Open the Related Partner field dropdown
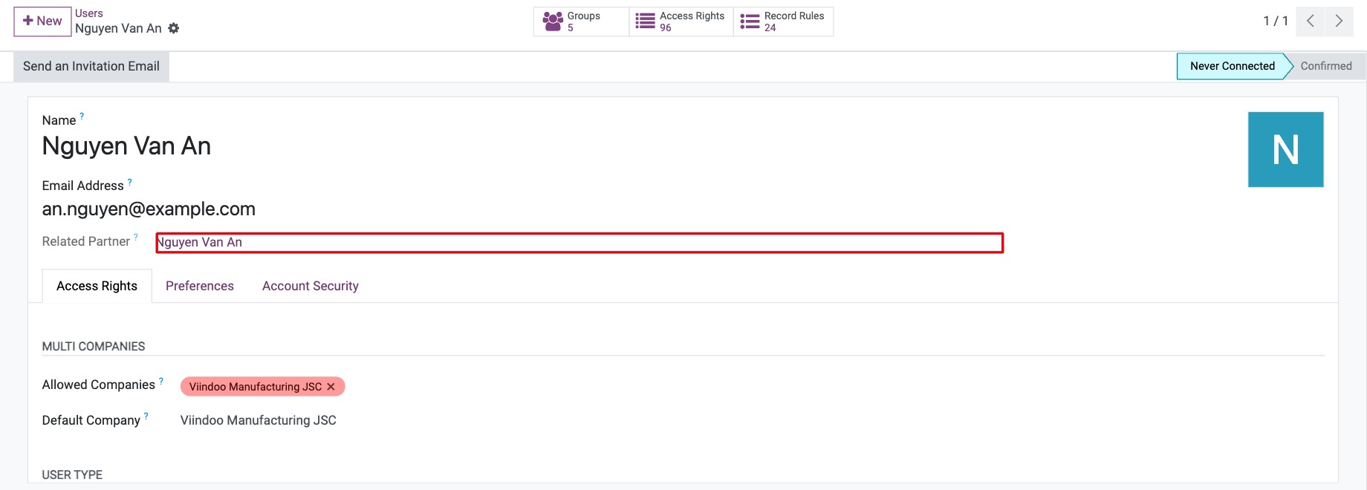The height and width of the screenshot is (490, 1367). (579, 243)
